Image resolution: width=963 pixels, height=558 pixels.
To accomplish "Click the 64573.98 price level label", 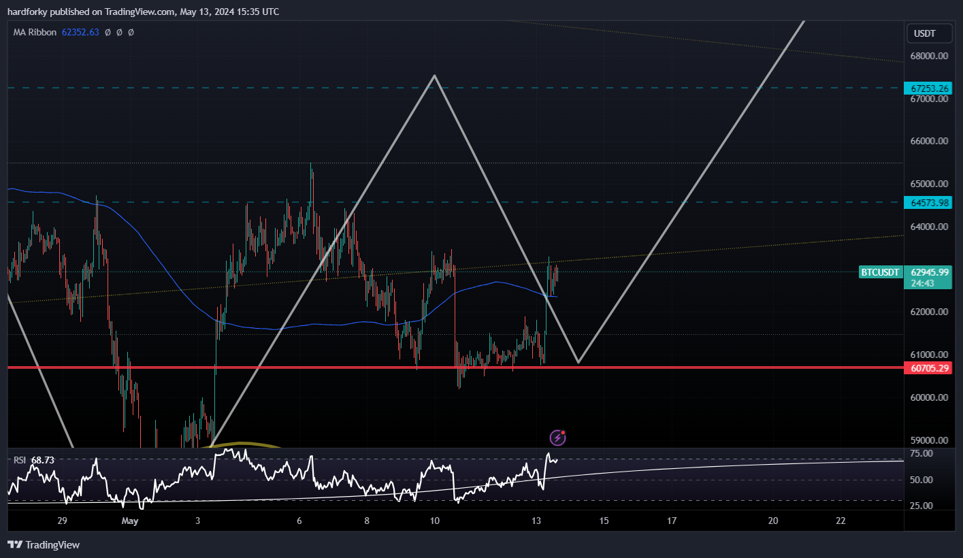I will click(927, 202).
